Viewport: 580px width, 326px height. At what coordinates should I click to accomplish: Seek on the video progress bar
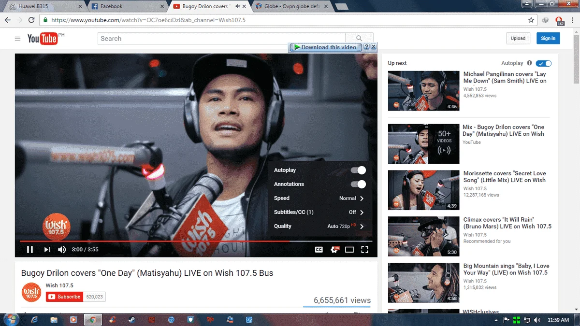pyautogui.click(x=196, y=241)
